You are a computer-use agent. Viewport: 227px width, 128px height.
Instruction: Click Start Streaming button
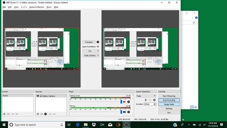point(169,96)
